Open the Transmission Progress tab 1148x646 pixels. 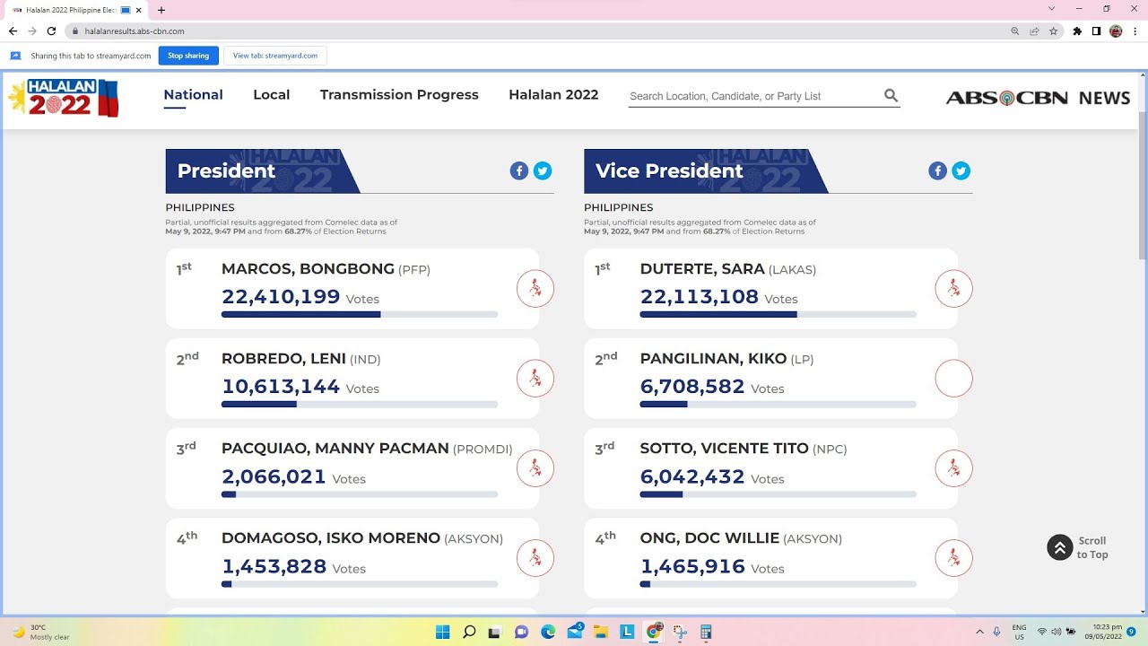tap(399, 94)
